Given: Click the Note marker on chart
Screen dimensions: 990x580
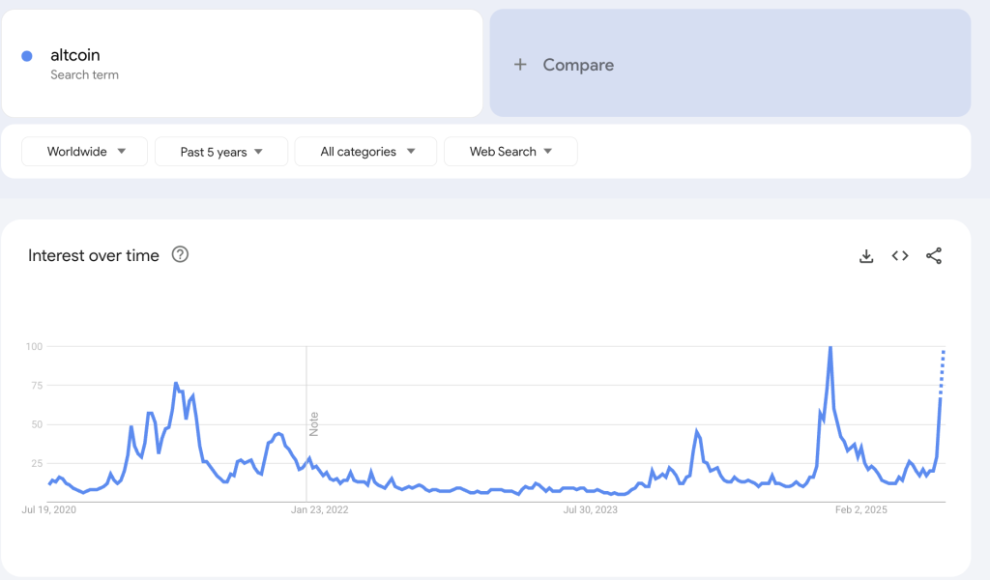Looking at the screenshot, I should click(x=314, y=424).
